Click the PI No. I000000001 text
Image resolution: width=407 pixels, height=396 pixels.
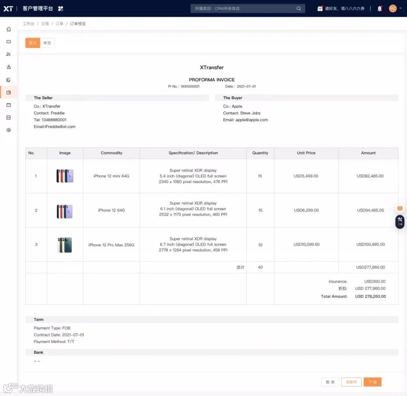click(x=184, y=86)
